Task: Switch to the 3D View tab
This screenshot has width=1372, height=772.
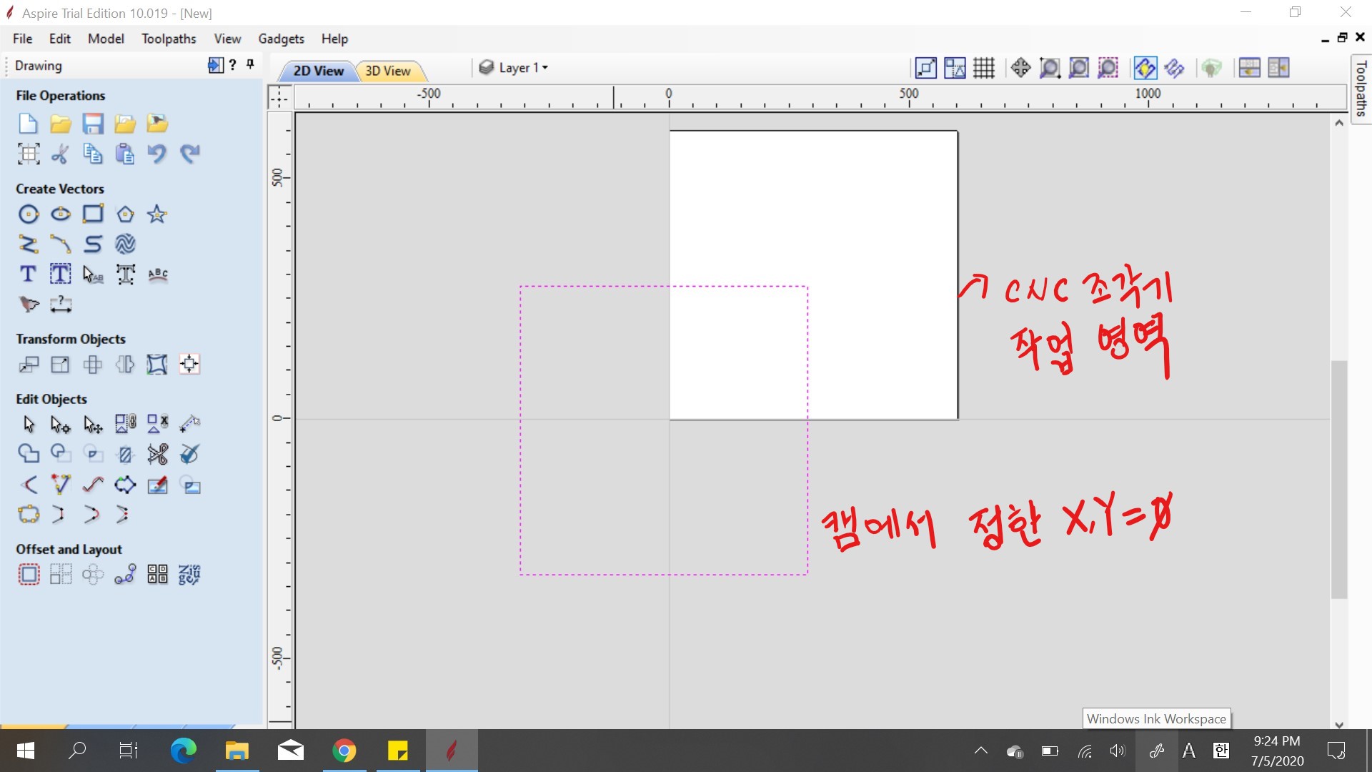Action: 388,71
